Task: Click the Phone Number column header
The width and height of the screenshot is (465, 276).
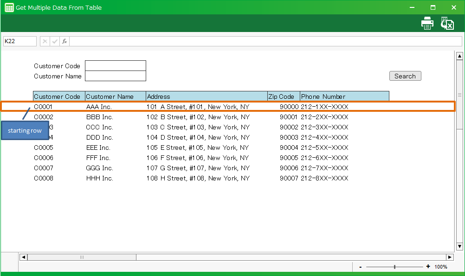Action: click(x=345, y=96)
